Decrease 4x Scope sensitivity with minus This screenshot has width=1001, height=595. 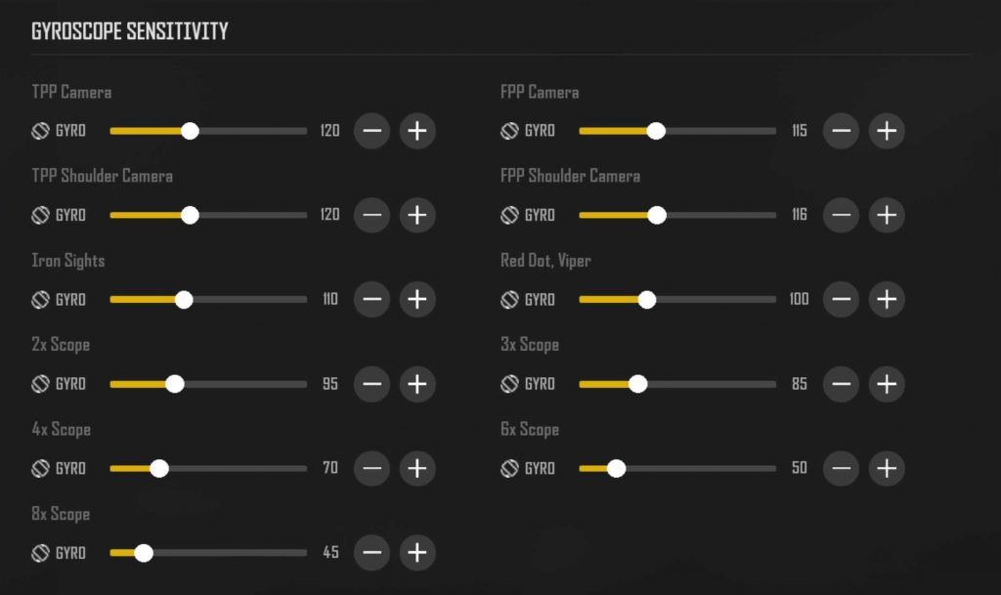371,468
